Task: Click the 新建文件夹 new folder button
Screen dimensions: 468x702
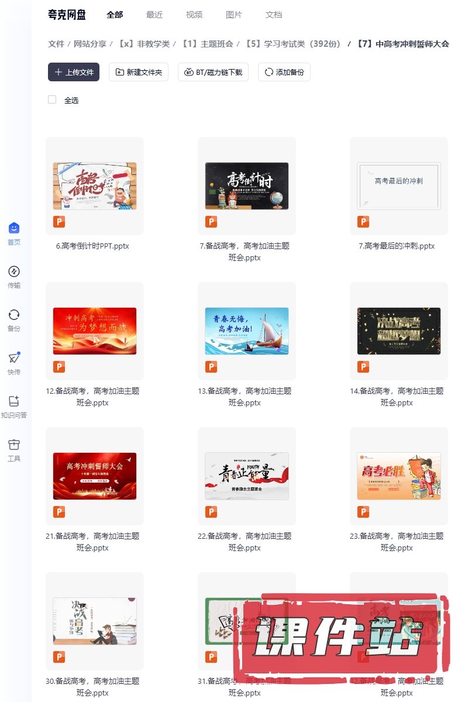Action: (139, 72)
